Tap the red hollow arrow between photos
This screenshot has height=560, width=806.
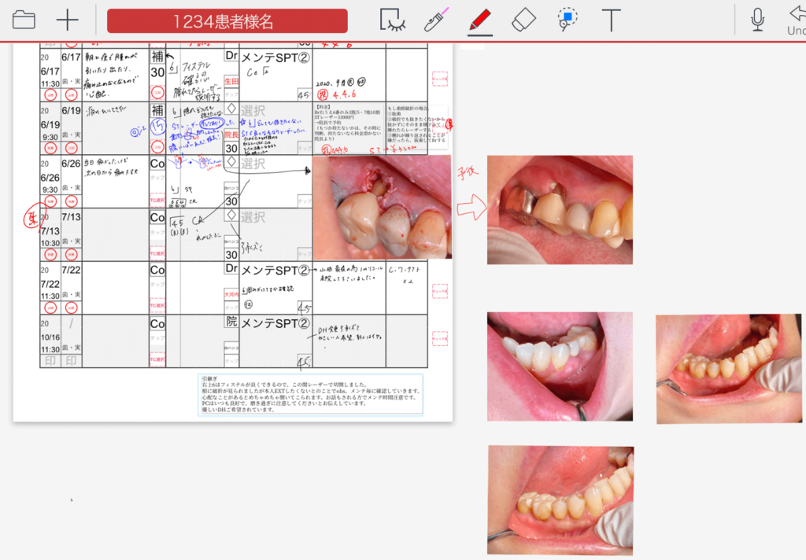[x=471, y=208]
